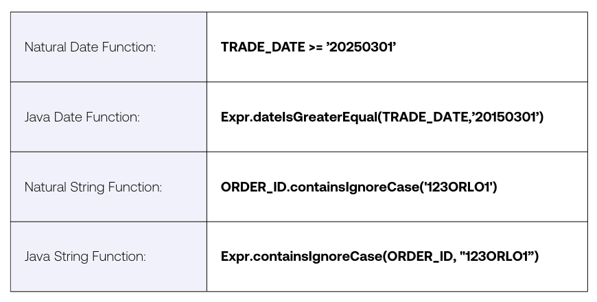
Task: Click '123ORLO1' in Natural String row
Action: tap(459, 187)
